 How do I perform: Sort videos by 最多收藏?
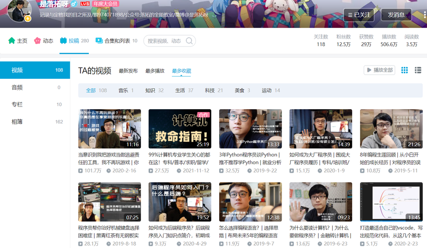click(181, 71)
